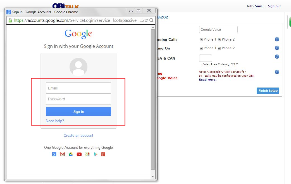Image resolution: width=291 pixels, height=184 pixels.
Task: Click the OBiTALK logo behind the popup
Action: (x=66, y=6)
